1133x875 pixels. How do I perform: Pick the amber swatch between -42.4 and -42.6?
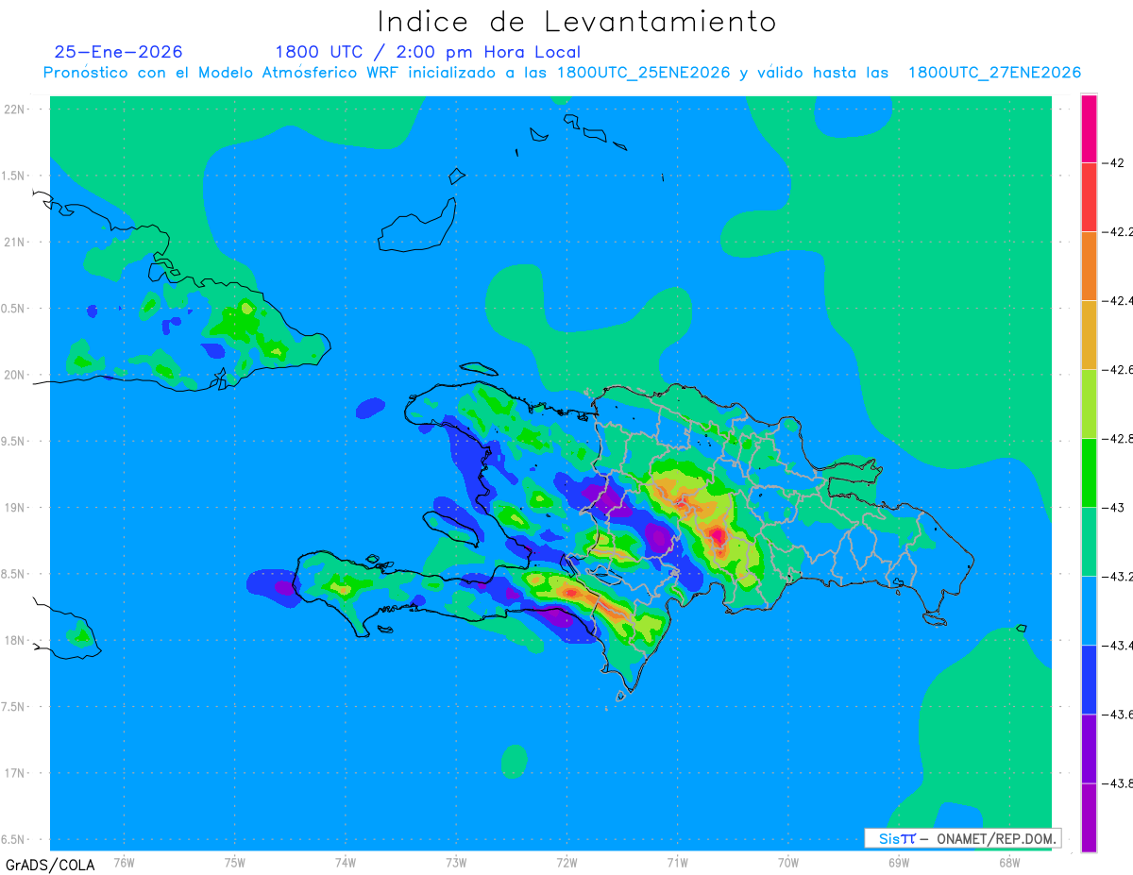tap(1089, 334)
